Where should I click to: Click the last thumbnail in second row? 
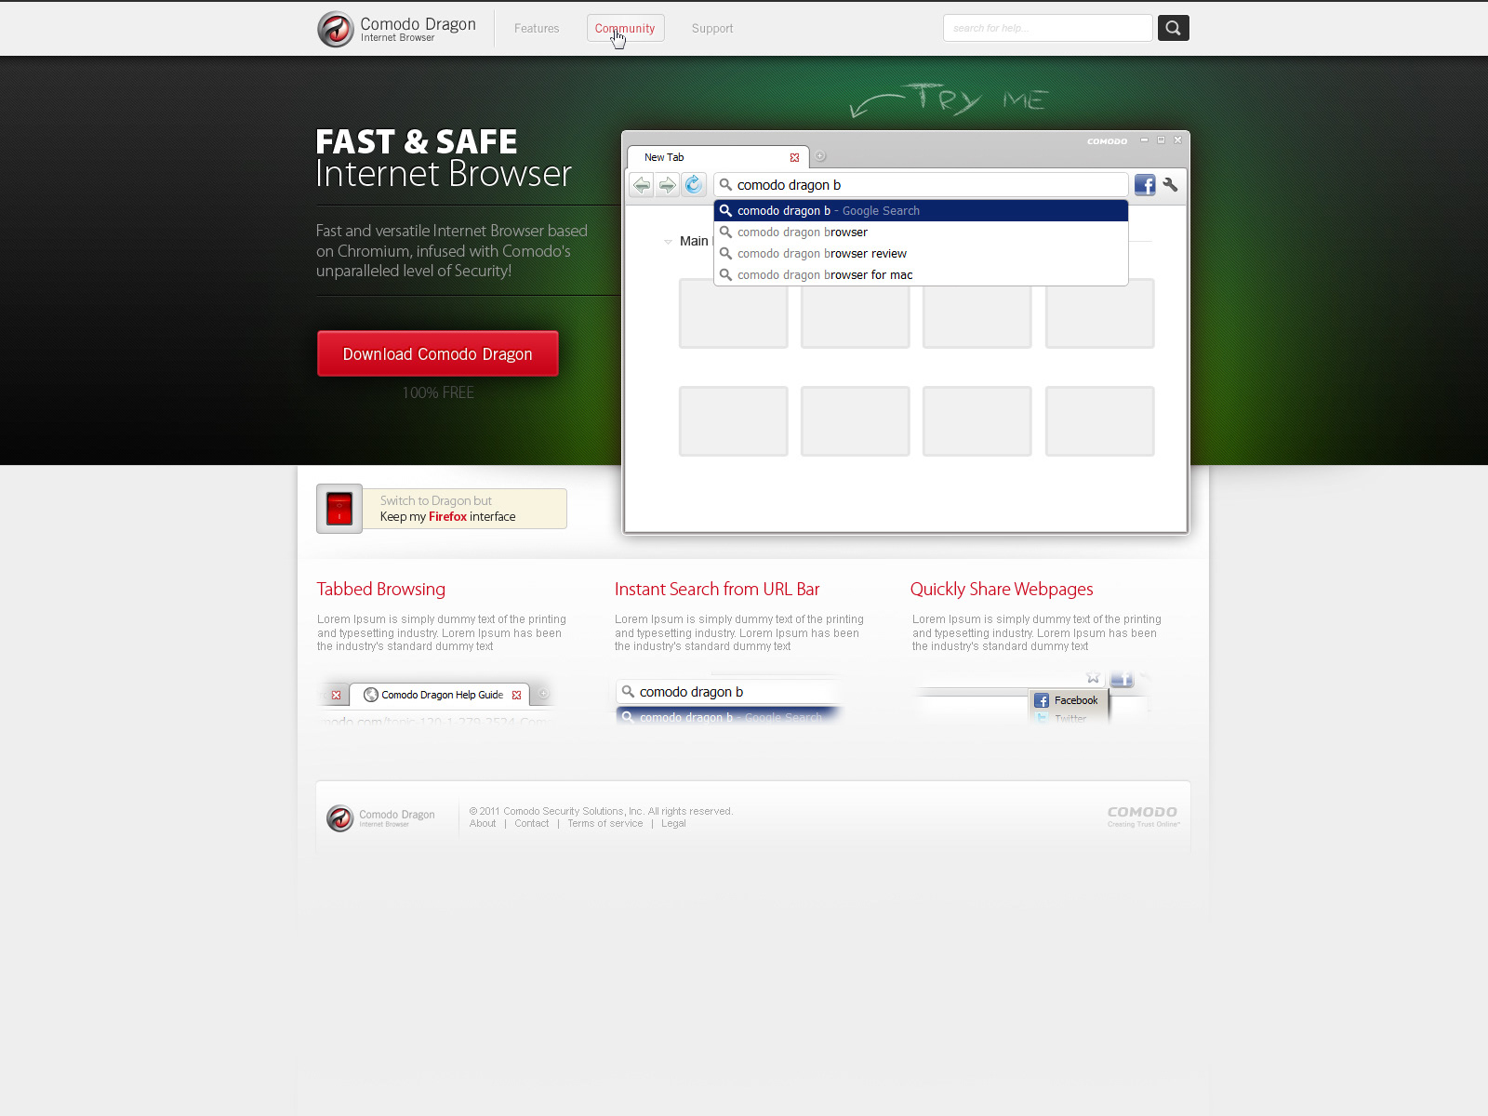tap(1100, 421)
